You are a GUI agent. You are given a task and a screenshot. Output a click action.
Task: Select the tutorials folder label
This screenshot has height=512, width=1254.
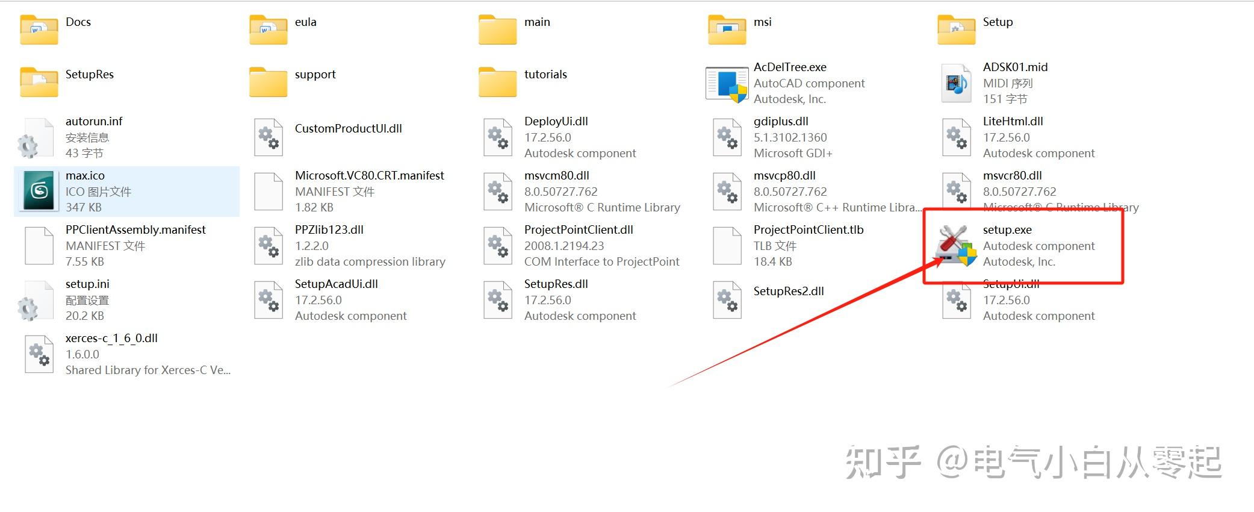click(545, 74)
